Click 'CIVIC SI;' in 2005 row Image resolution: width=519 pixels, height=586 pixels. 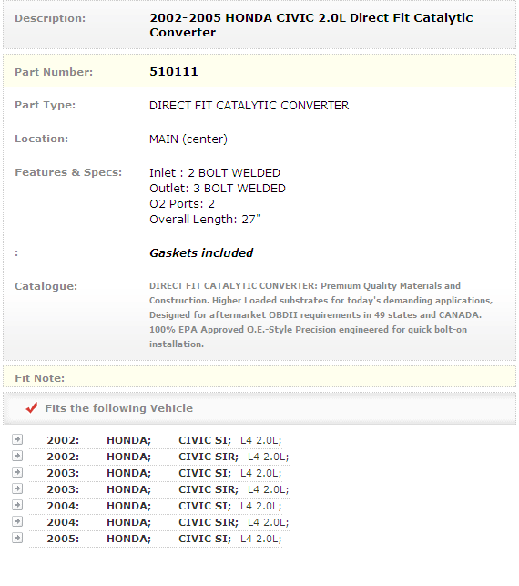point(205,539)
